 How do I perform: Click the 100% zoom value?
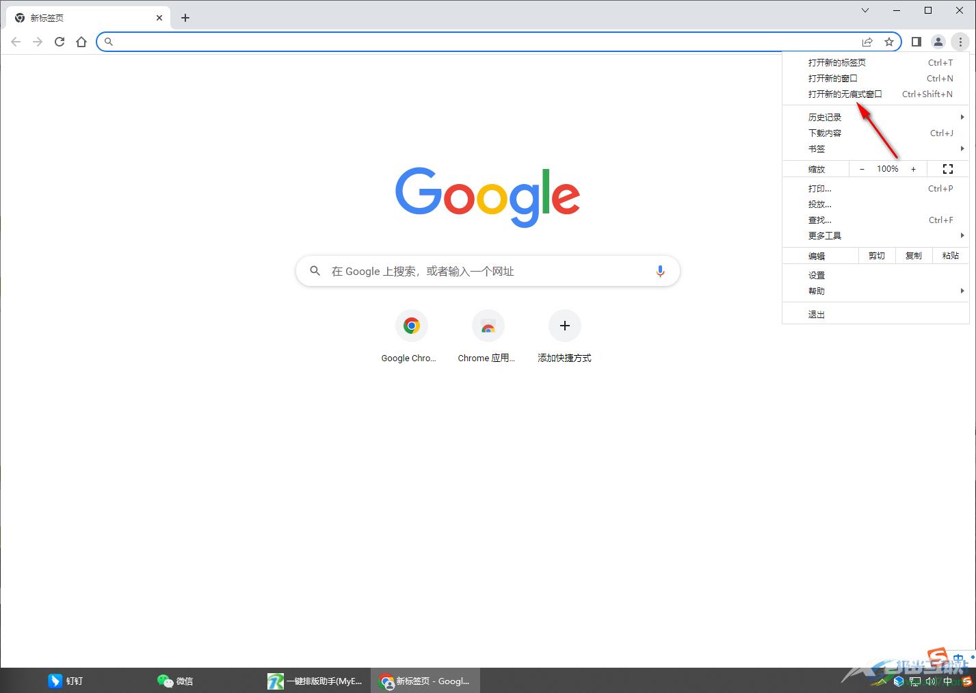[x=888, y=169]
